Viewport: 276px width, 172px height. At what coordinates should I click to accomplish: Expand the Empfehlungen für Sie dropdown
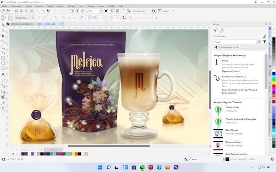pos(242,47)
